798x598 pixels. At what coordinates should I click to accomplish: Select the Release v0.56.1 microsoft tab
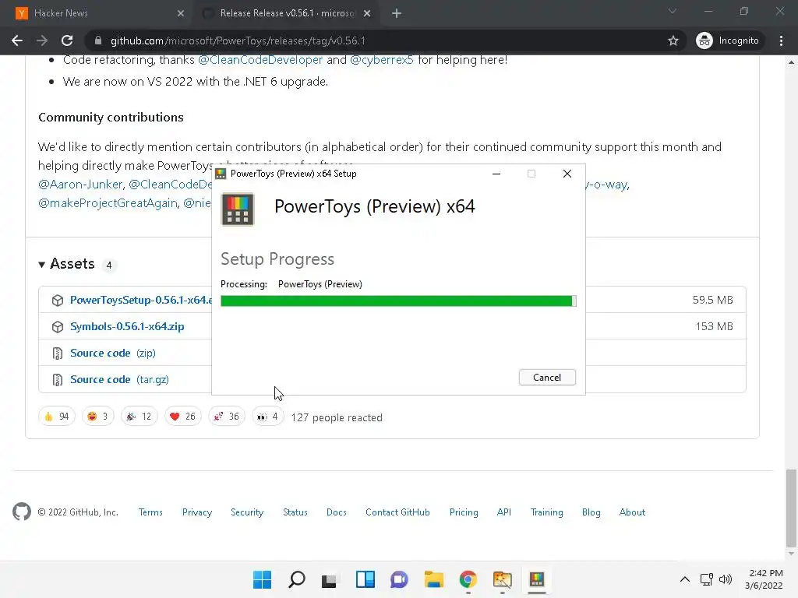pyautogui.click(x=288, y=13)
